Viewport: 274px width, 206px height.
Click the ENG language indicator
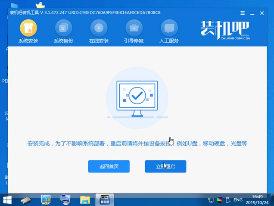click(237, 200)
